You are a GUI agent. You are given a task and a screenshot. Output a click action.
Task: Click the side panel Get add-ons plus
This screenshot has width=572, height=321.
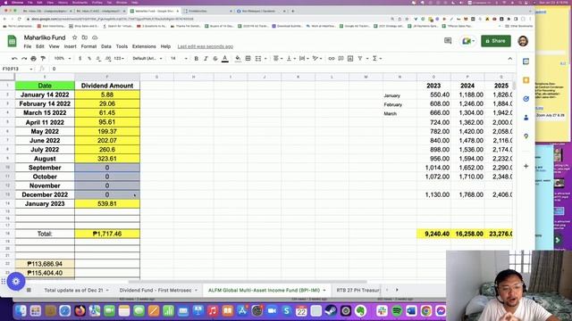click(x=526, y=167)
